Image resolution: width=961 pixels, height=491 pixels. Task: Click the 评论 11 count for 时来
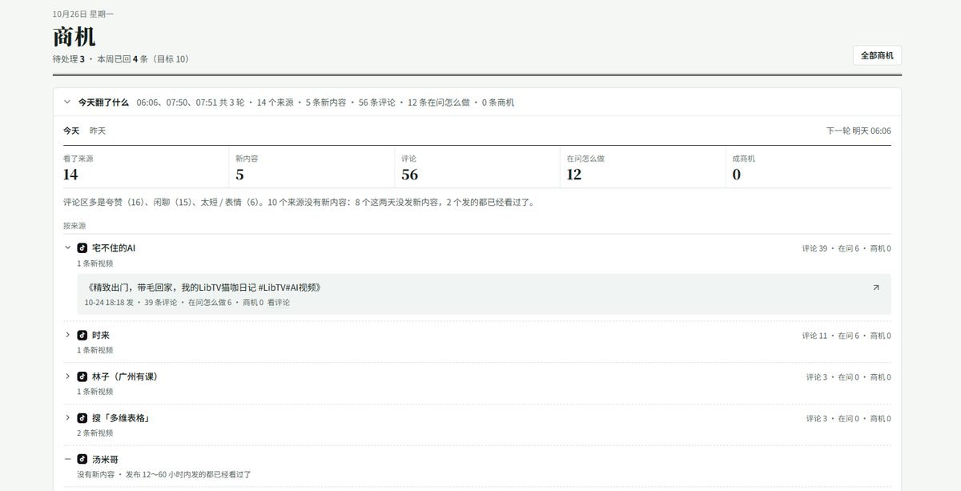pos(814,336)
